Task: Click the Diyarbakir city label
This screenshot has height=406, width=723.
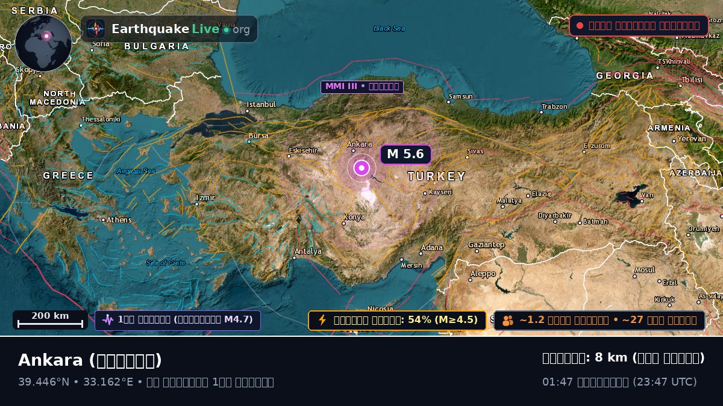Action: tap(554, 215)
